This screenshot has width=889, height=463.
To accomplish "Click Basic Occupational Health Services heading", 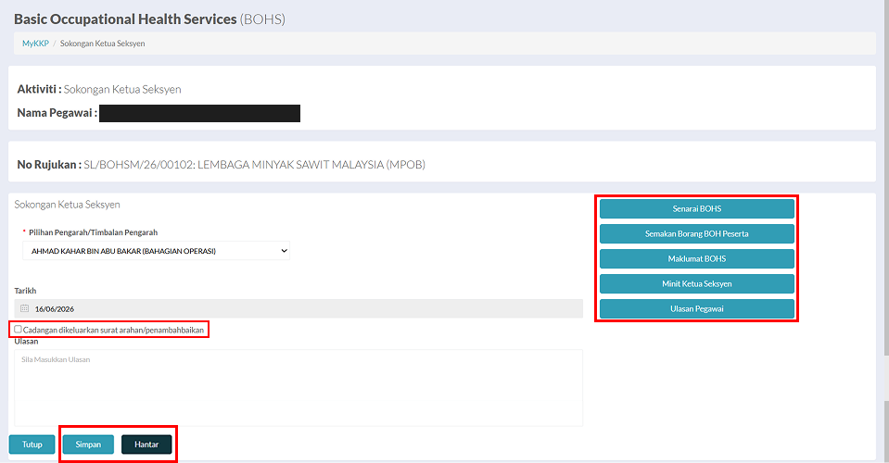I will (x=149, y=19).
